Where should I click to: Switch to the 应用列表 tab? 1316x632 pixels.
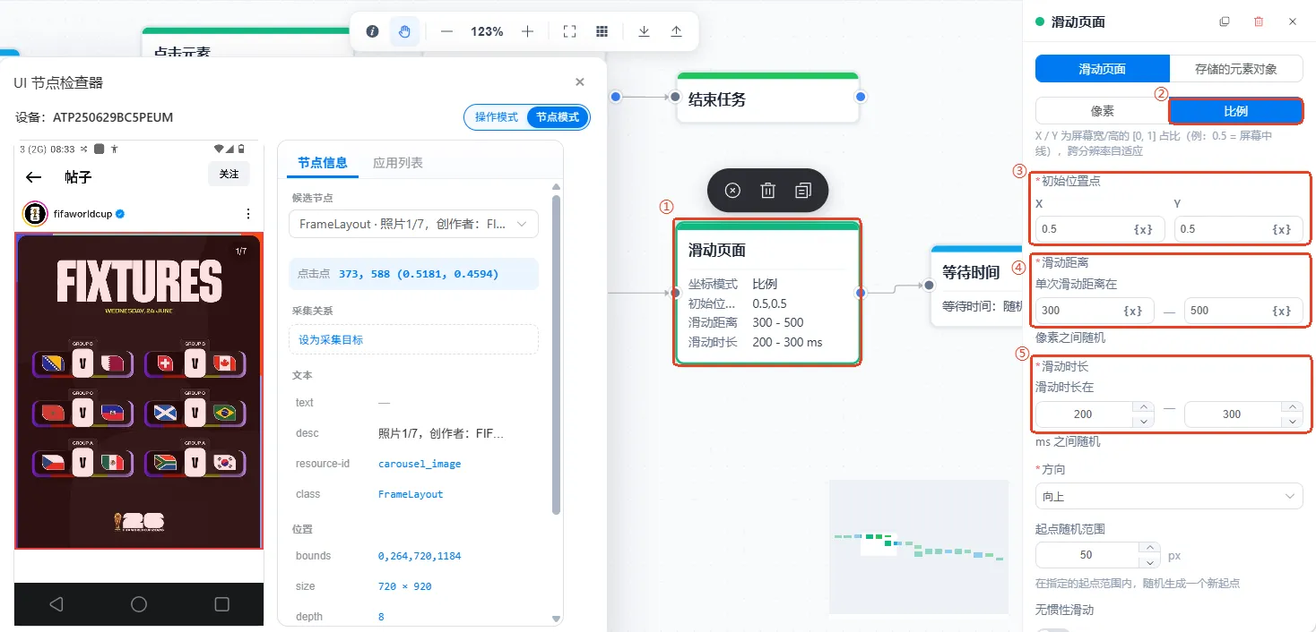point(398,163)
